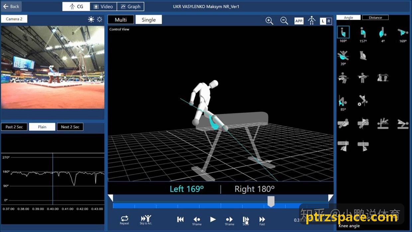Increase brightness with the filled sun icon
The height and width of the screenshot is (232, 412).
pyautogui.click(x=91, y=20)
